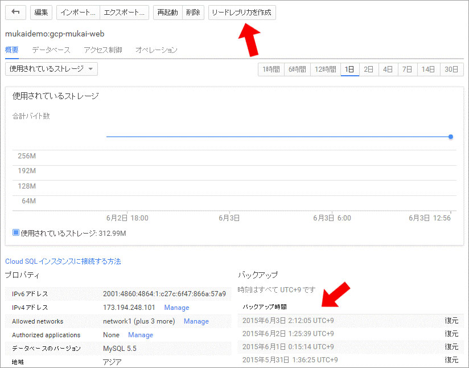
Task: Click the instance name mukaidemo:gcp-mukai-web
Action: (x=55, y=34)
